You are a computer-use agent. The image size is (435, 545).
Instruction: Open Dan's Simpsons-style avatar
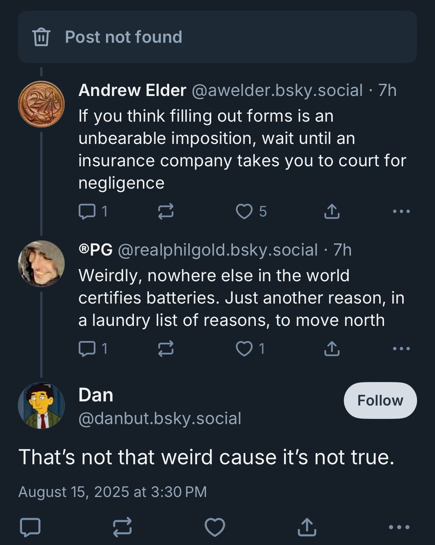coord(41,405)
